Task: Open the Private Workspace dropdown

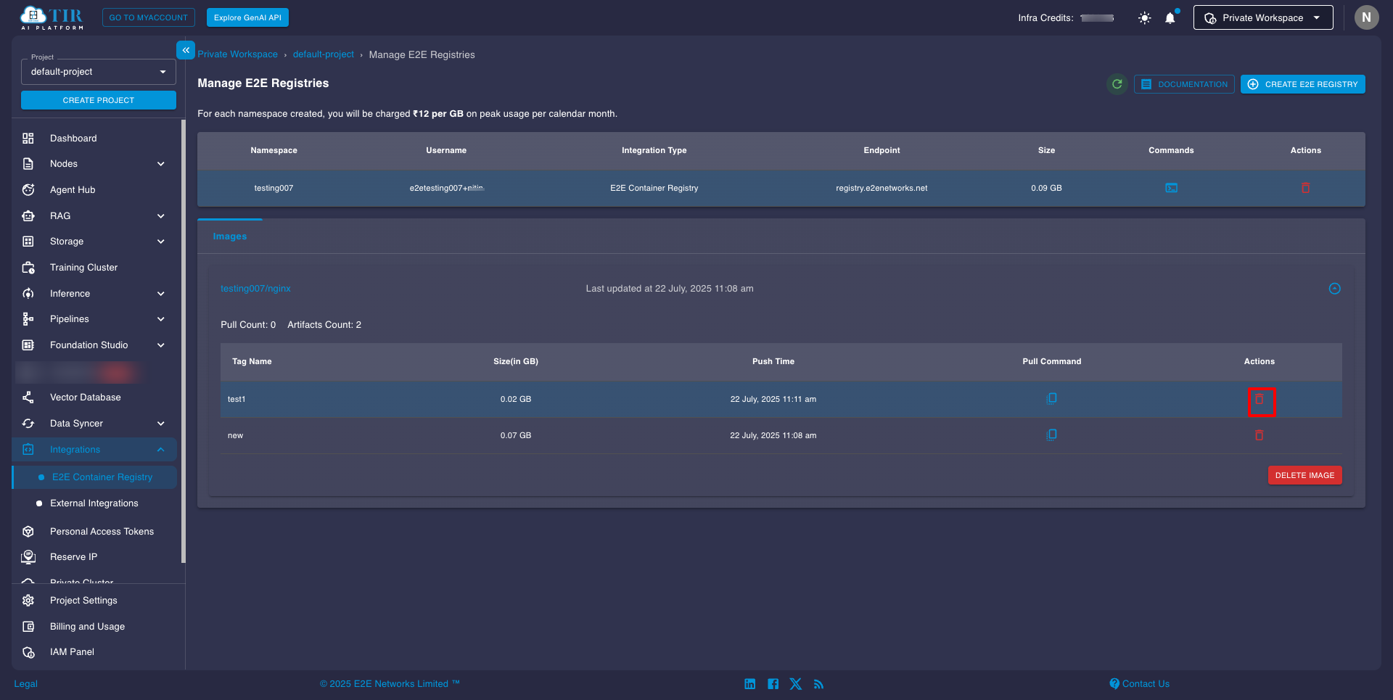Action: pos(1262,17)
